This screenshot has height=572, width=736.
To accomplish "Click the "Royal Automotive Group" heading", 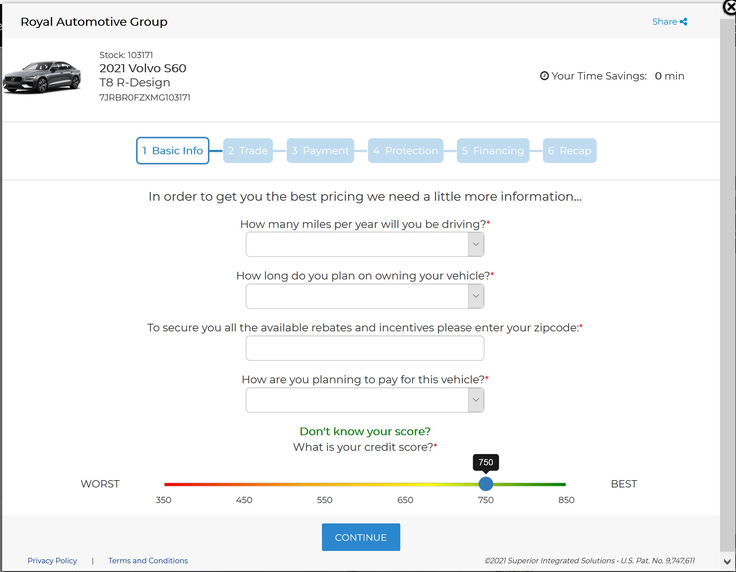I will 94,22.
